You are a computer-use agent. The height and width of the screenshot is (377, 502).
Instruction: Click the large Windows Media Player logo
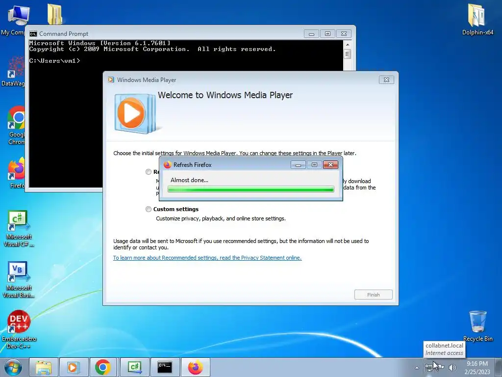135,113
